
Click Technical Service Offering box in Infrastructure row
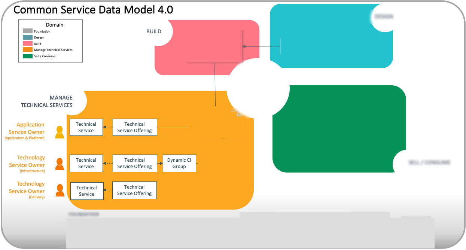(135, 163)
